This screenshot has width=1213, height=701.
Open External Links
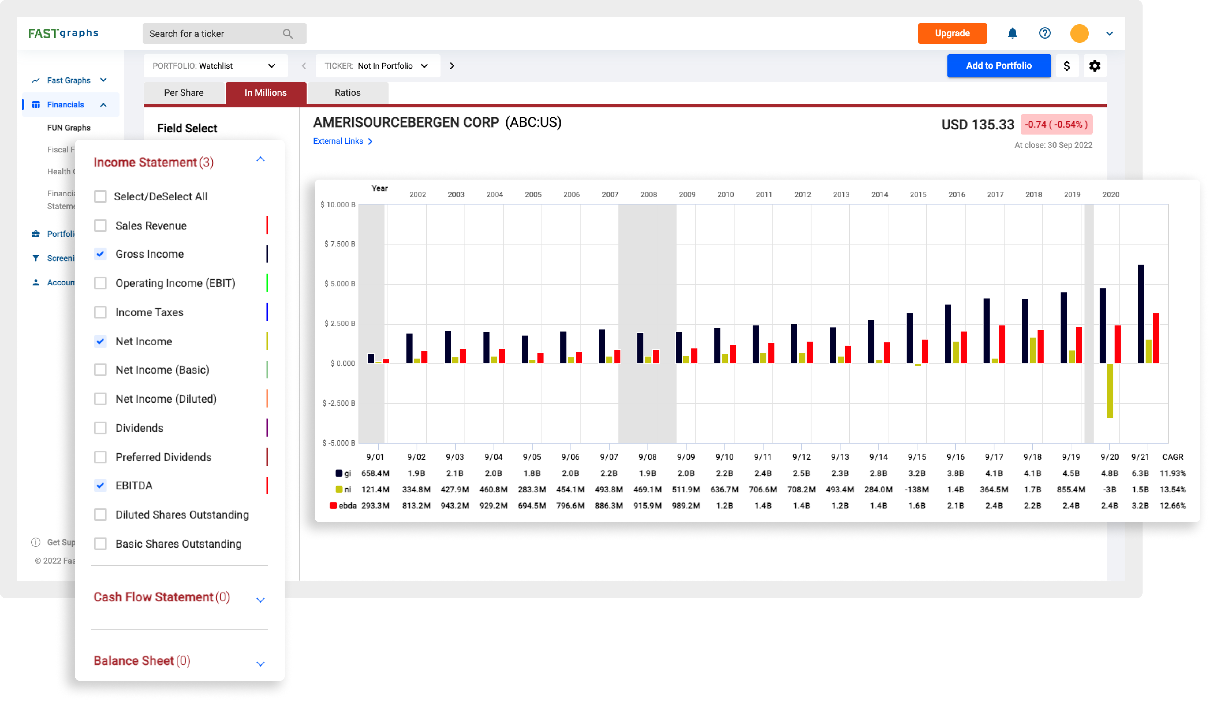338,141
